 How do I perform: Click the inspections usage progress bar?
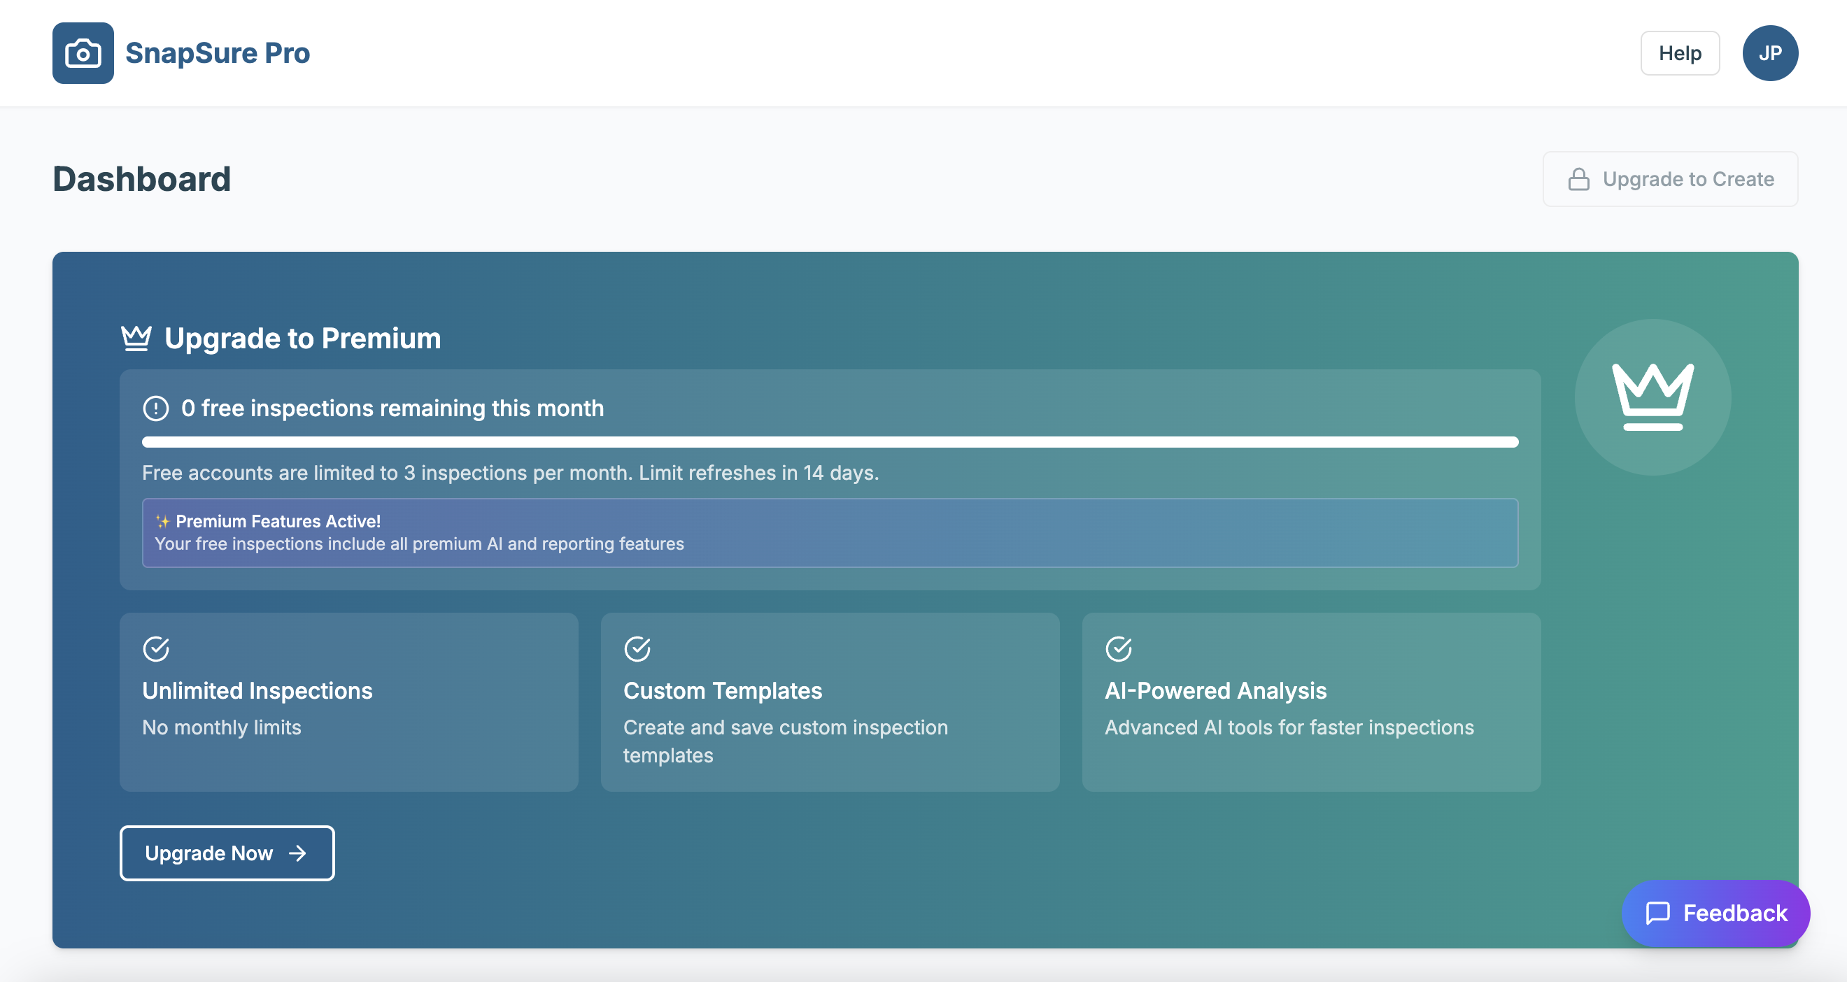[x=830, y=442]
